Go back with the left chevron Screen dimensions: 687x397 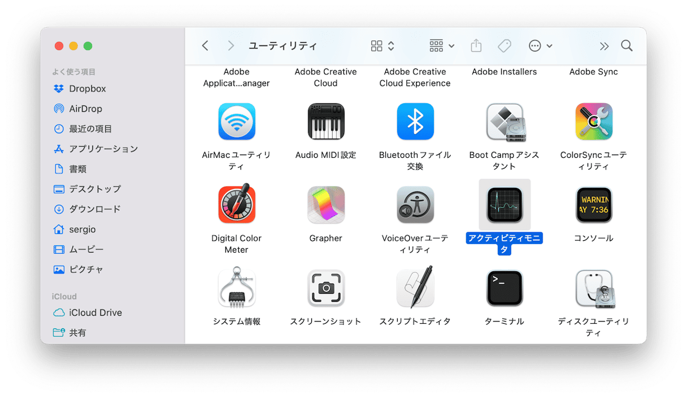(x=205, y=46)
